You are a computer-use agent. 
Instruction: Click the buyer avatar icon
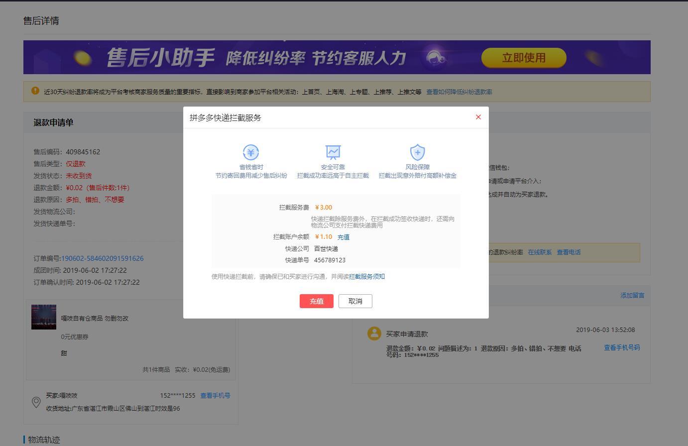(374, 334)
